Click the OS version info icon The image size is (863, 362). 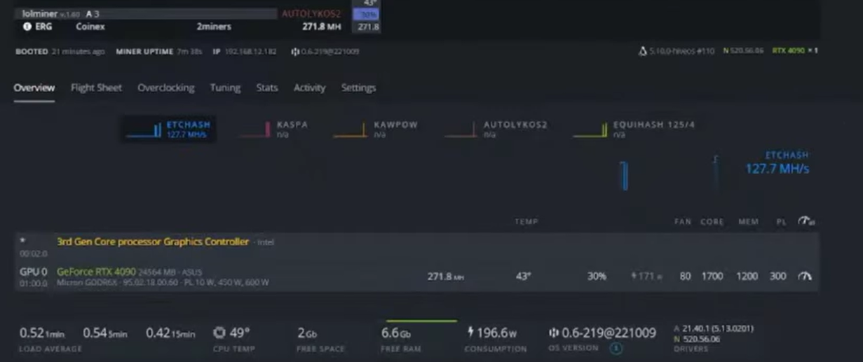(x=616, y=348)
